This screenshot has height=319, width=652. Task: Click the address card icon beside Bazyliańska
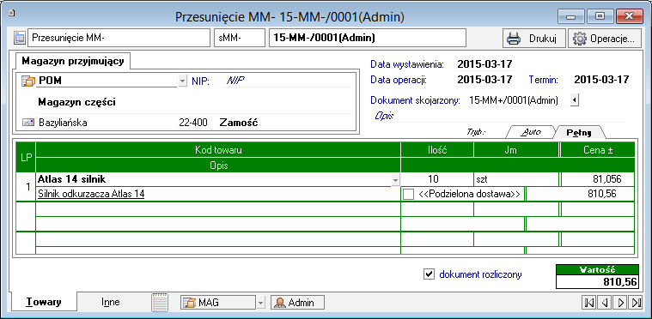27,123
